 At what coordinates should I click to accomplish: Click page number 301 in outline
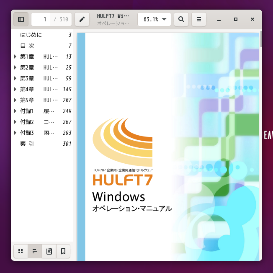pyautogui.click(x=67, y=144)
